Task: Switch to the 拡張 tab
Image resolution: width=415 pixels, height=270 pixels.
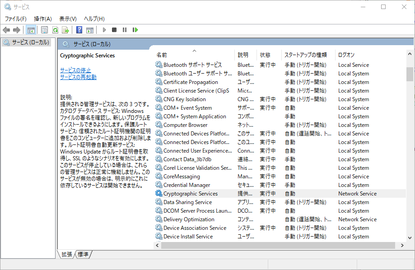Action: tap(67, 254)
